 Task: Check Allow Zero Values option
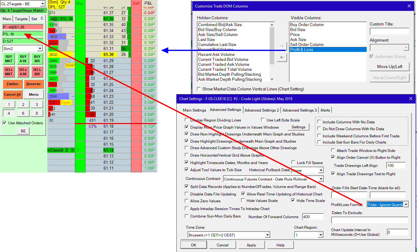tap(187, 201)
